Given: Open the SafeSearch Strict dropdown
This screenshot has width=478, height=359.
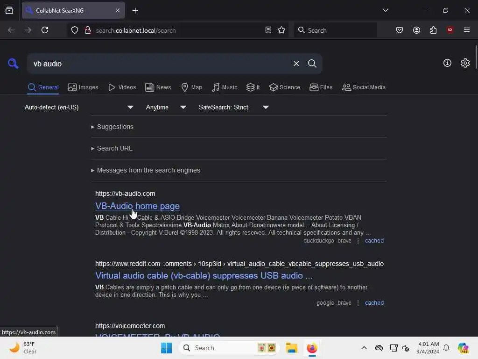Looking at the screenshot, I should coord(233,108).
